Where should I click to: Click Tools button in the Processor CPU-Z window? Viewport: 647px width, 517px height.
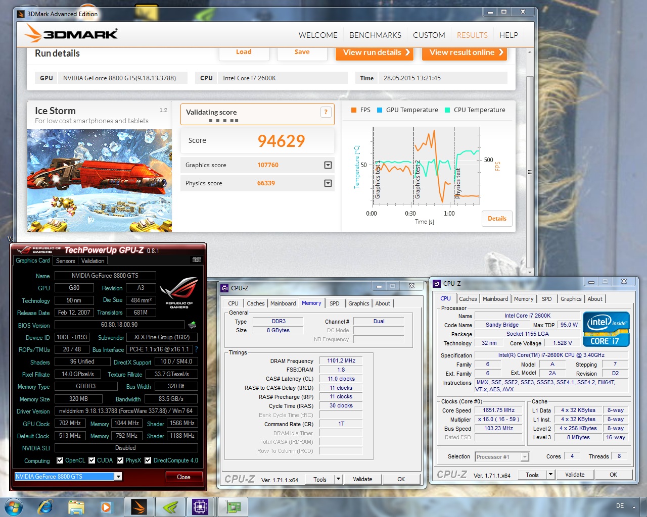[532, 475]
